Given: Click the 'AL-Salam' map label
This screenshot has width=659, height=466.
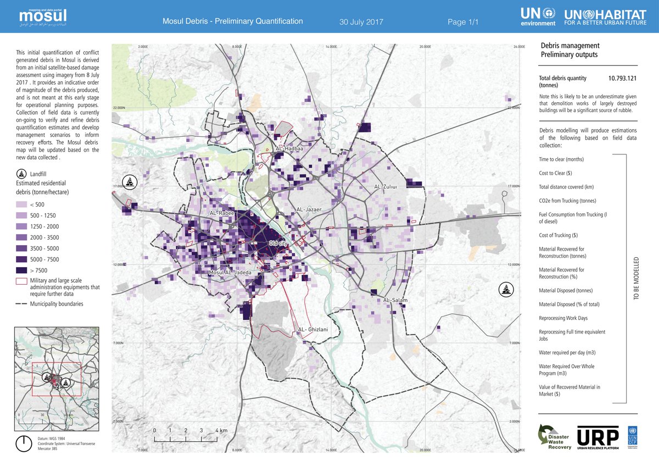Looking at the screenshot, I should pos(395,300).
